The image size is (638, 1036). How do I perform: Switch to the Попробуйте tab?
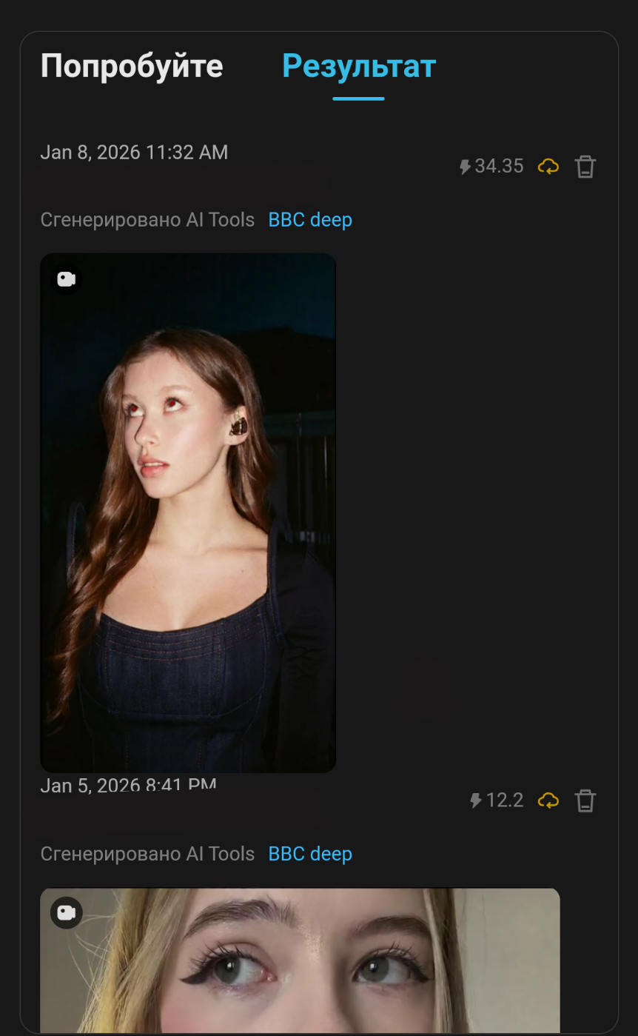[132, 67]
